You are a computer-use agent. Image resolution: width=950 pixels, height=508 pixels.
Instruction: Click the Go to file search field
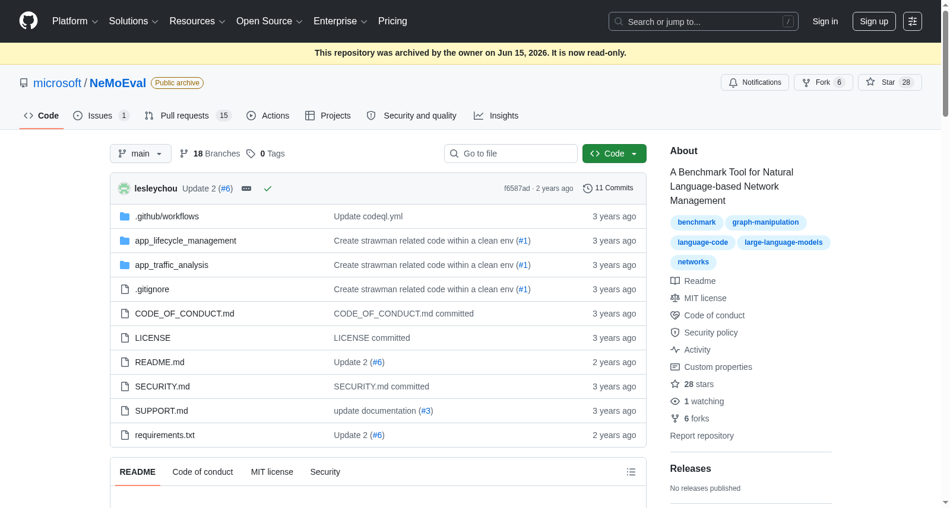511,154
